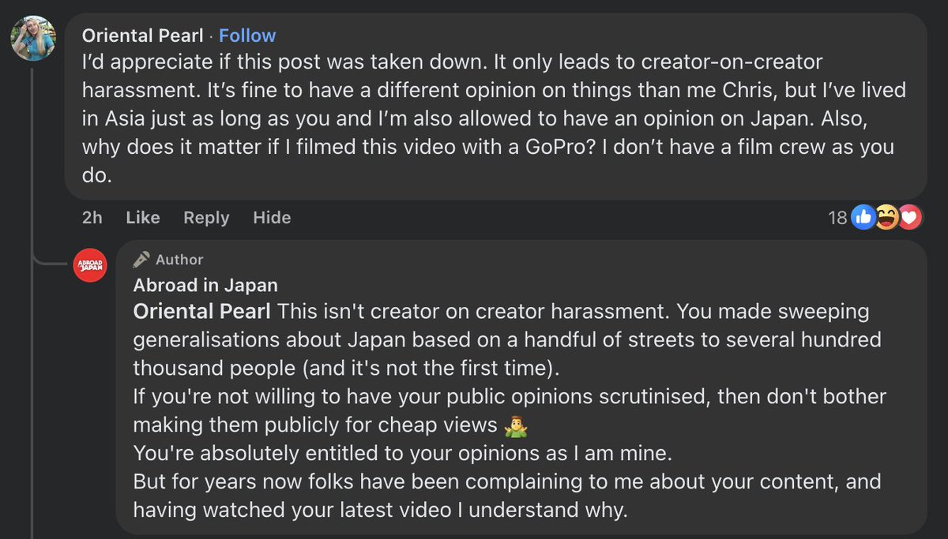The image size is (948, 539).
Task: Hide Oriental Pearl's comment
Action: click(272, 218)
